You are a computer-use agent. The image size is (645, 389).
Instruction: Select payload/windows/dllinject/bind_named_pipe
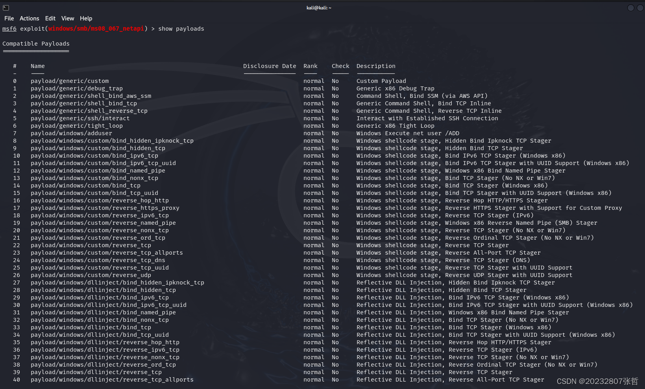click(x=103, y=312)
